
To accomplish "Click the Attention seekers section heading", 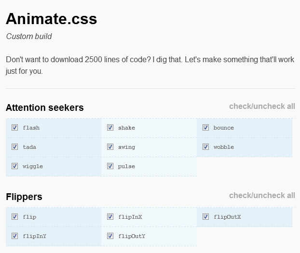I will tap(45, 107).
